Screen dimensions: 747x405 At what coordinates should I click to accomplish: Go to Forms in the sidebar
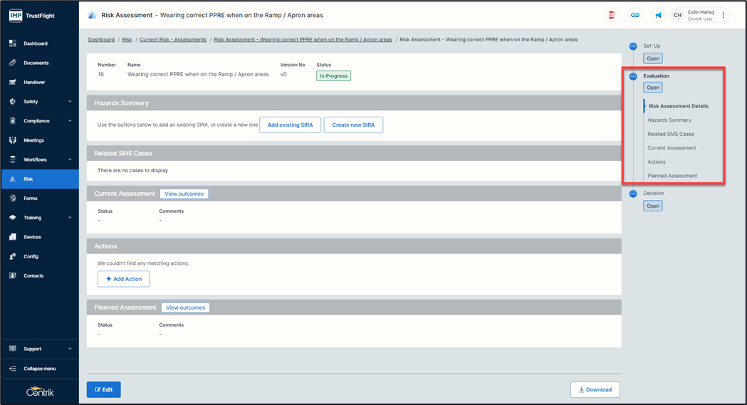pyautogui.click(x=31, y=199)
